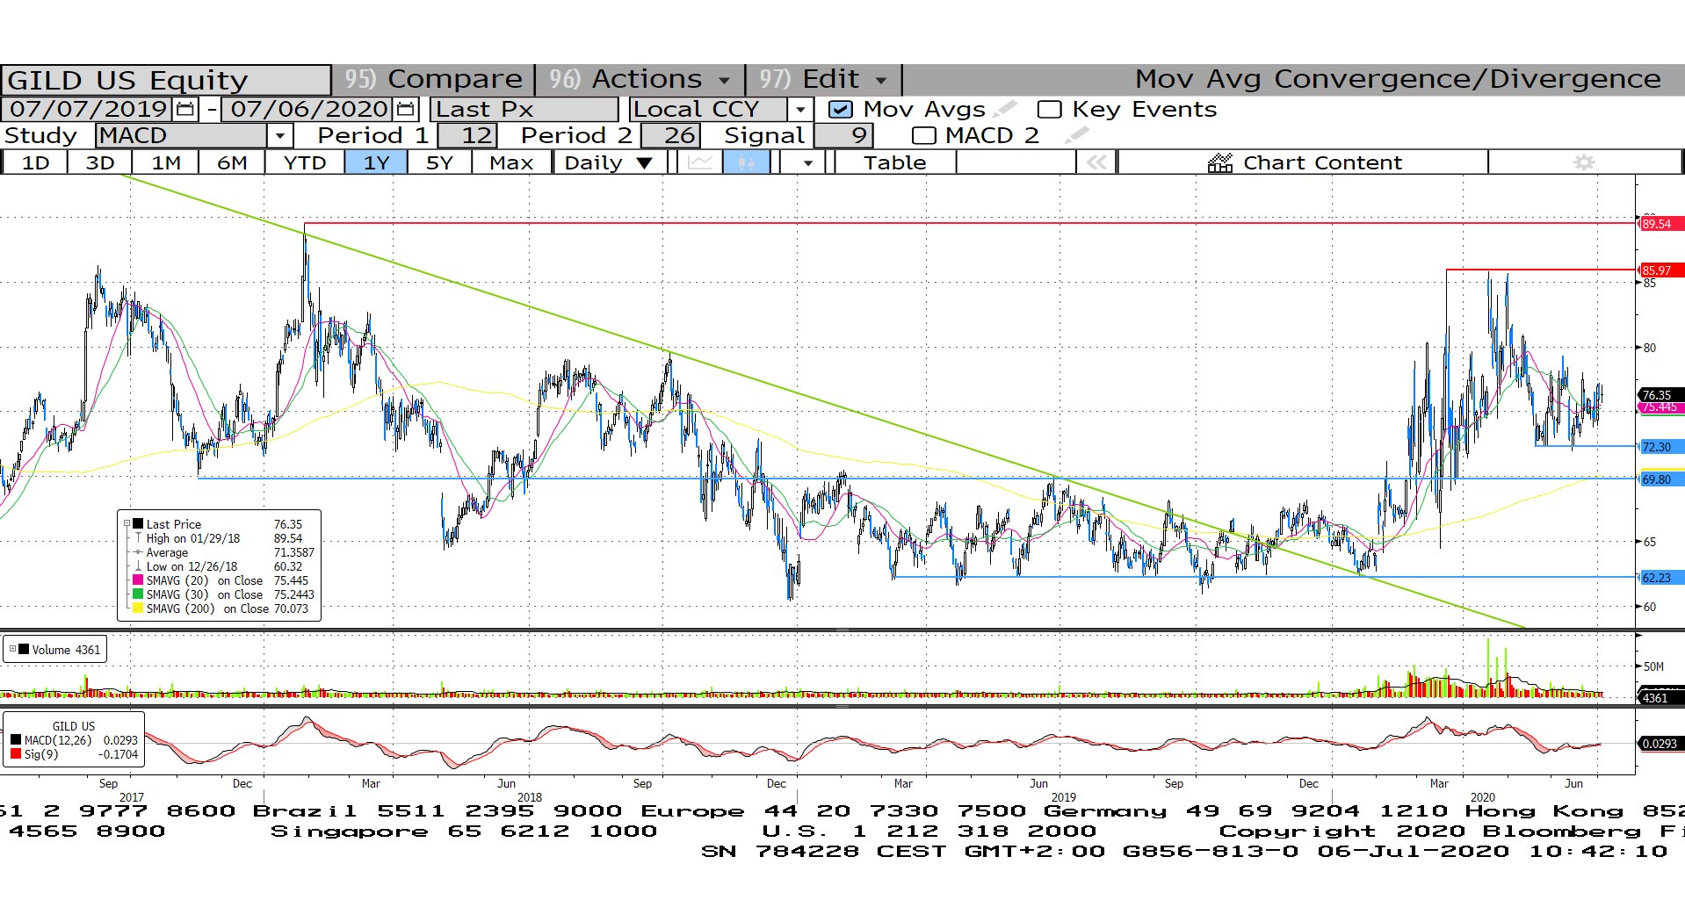Viewport: 1685px width, 900px height.
Task: Enable the Key Events checkbox
Action: (x=1049, y=110)
